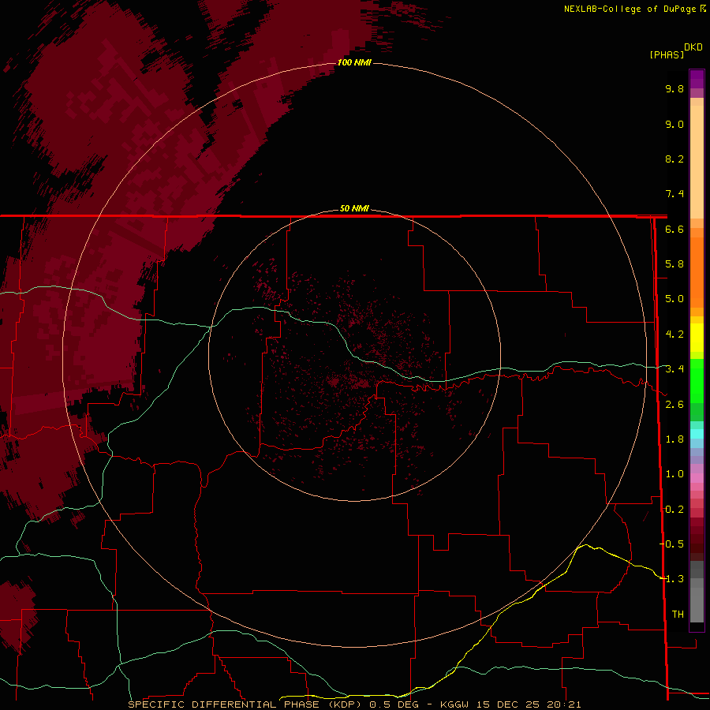The width and height of the screenshot is (710, 710).
Task: Click the 0.2 scale value
Action: [x=674, y=510]
